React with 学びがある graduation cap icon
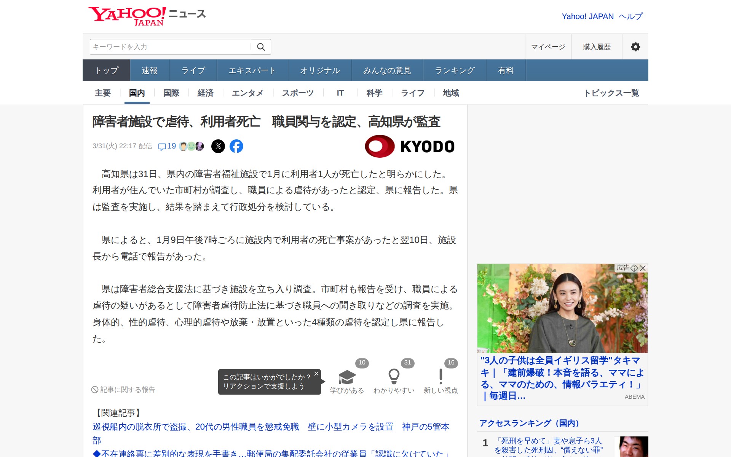 [x=347, y=377]
